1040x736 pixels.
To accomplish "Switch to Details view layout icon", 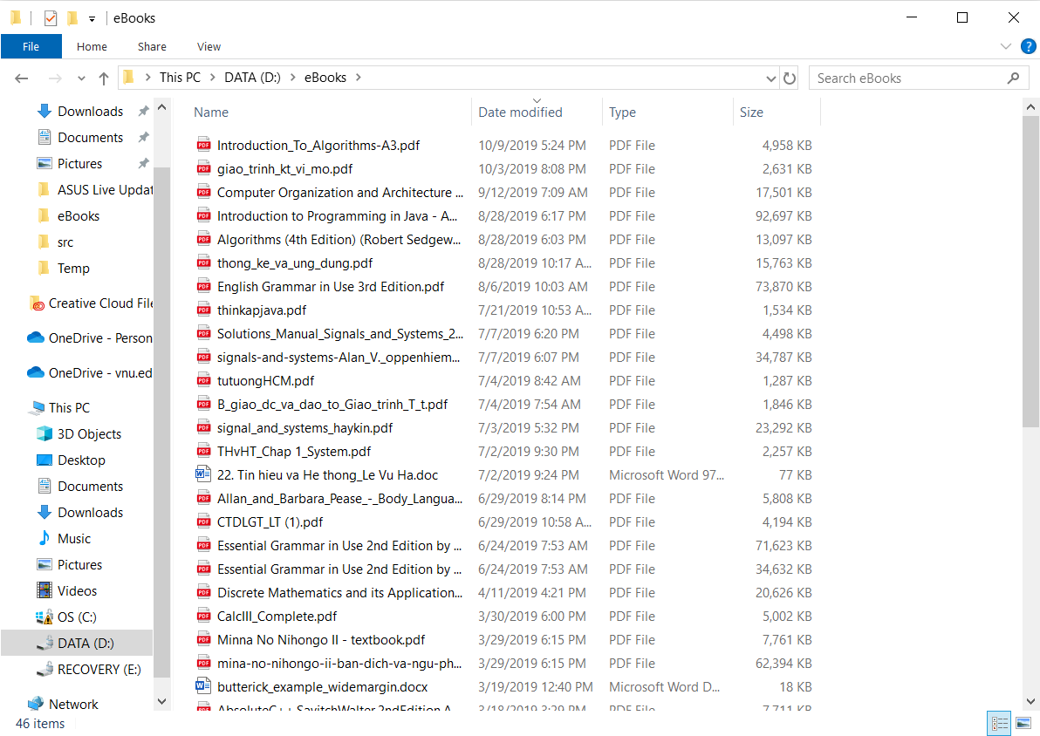I will click(x=1000, y=724).
